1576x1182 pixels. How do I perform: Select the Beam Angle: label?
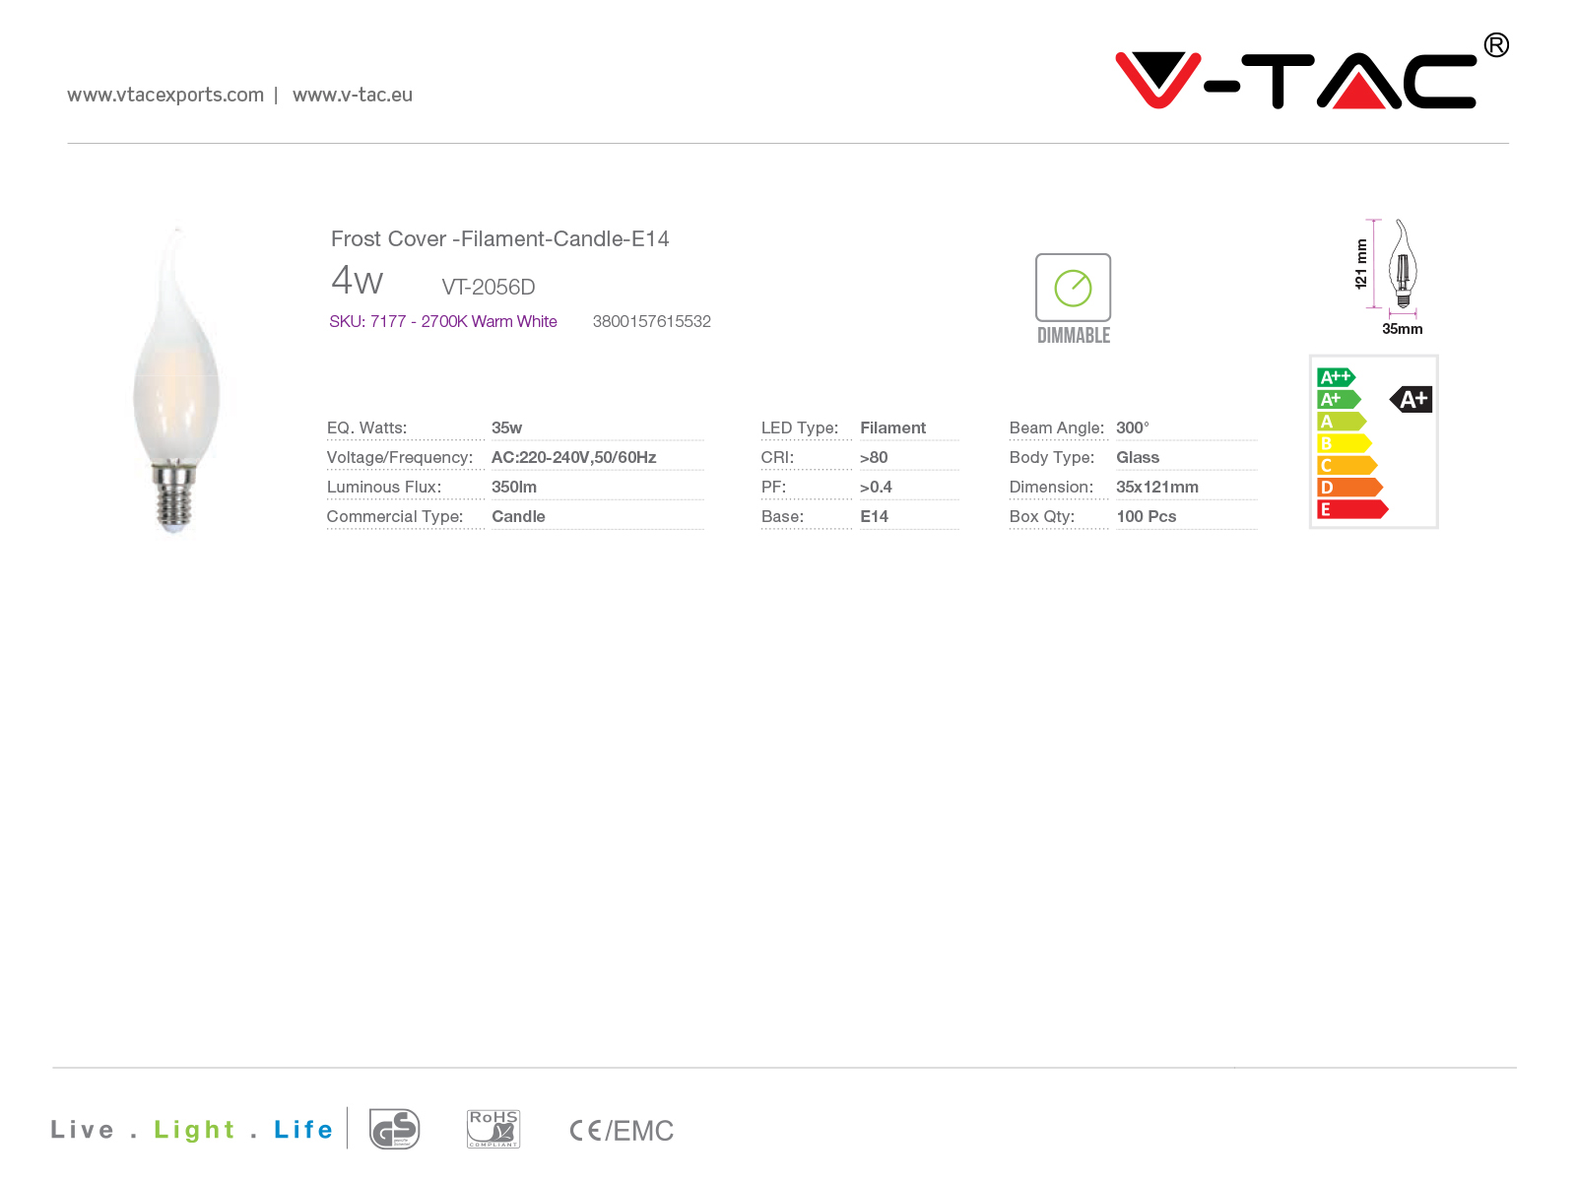click(x=1057, y=427)
